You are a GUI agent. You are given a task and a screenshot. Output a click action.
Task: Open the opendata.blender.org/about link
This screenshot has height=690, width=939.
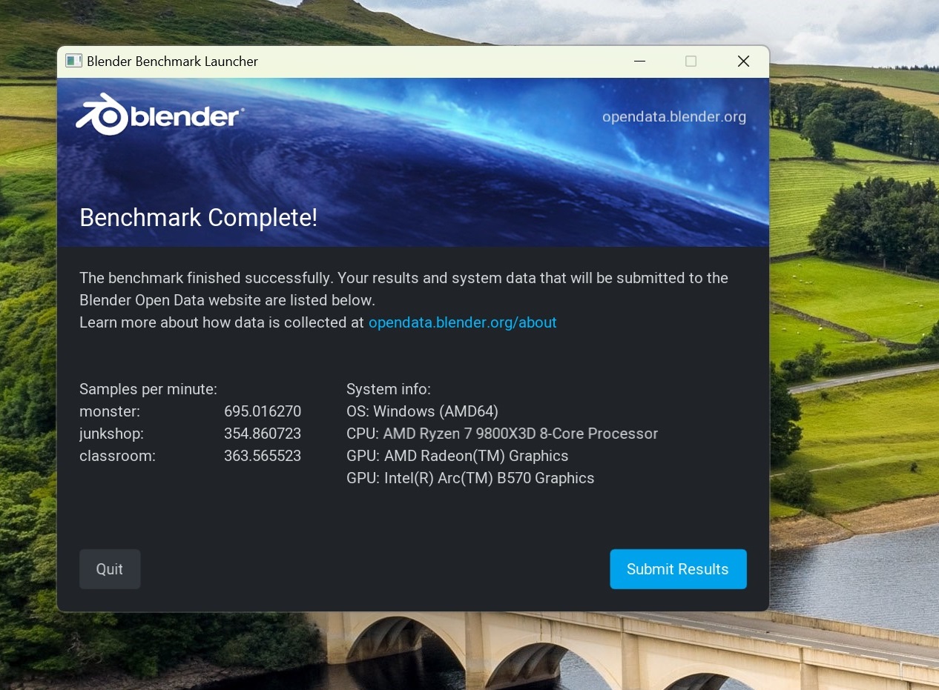tap(462, 322)
